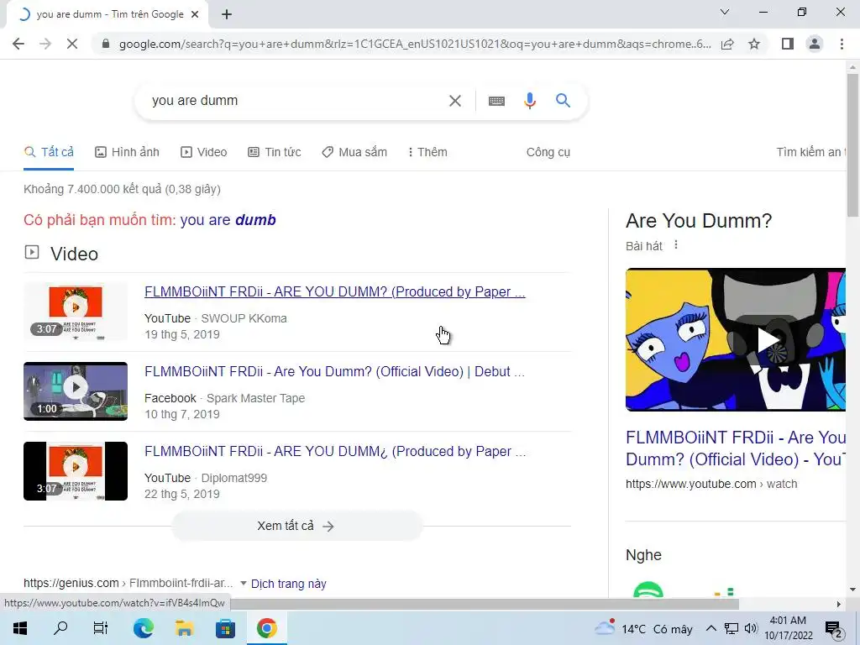The width and height of the screenshot is (860, 645).
Task: Click the Spotify icon under 'Nghe'
Action: pos(648,590)
